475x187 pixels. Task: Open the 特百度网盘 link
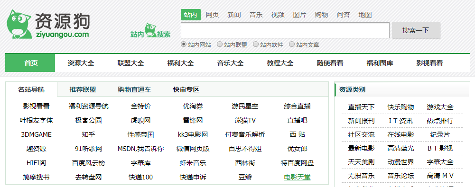click(297, 163)
